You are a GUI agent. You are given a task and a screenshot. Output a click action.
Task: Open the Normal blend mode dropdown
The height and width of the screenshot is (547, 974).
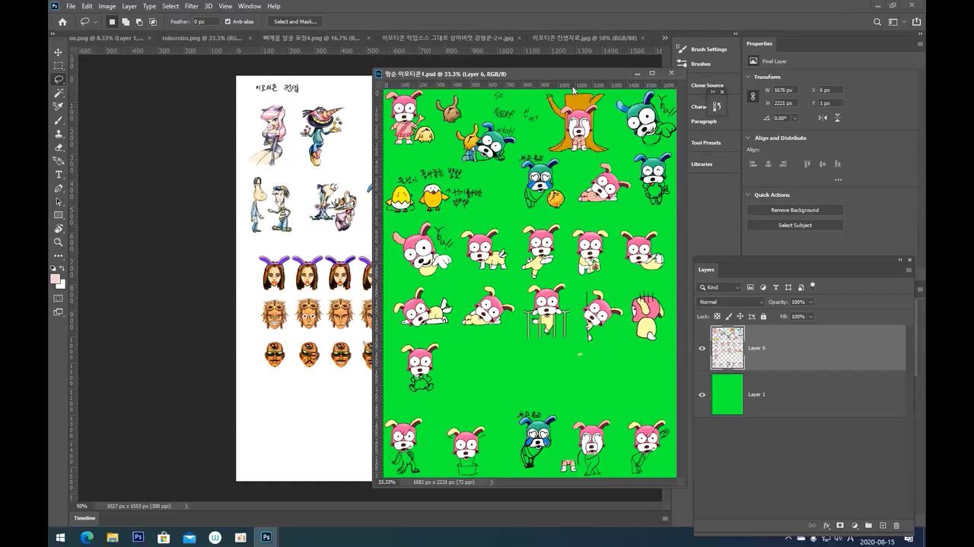pyautogui.click(x=730, y=302)
